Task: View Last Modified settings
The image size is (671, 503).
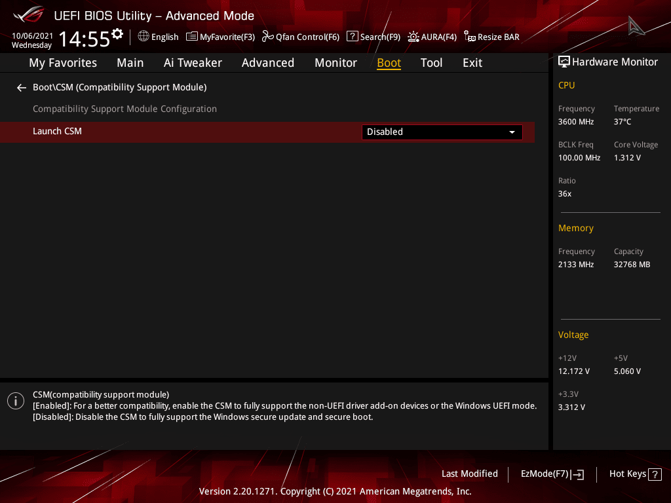Action: [x=470, y=474]
